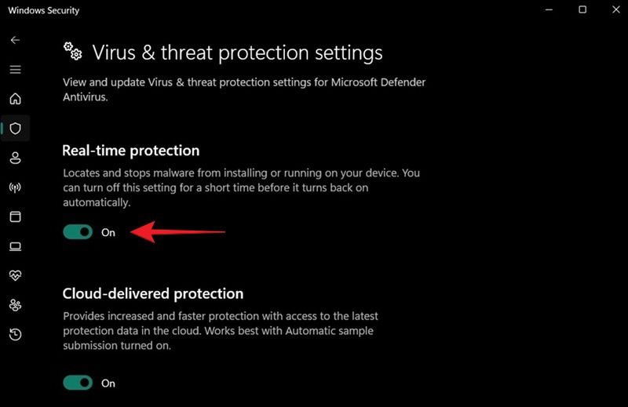Select Virus & threat protection shield icon
The width and height of the screenshot is (628, 407).
click(x=15, y=129)
